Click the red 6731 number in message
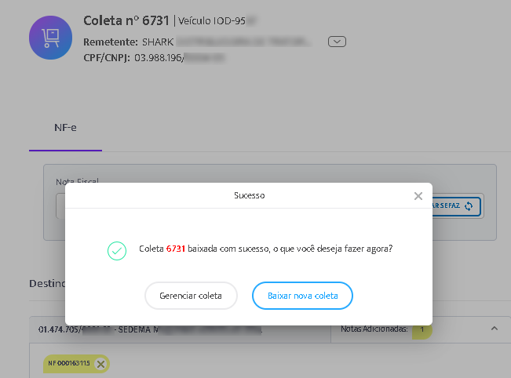The width and height of the screenshot is (511, 378). coord(176,249)
